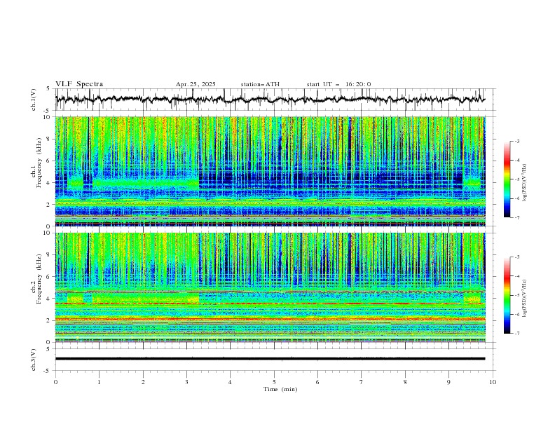Click the time axis tick label "9"
Image resolution: width=555 pixels, height=429 pixels.
[x=448, y=382]
